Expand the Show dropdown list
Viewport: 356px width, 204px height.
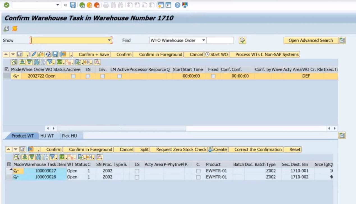(109, 40)
